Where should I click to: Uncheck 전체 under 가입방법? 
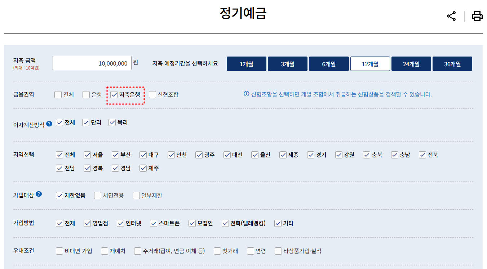point(59,223)
